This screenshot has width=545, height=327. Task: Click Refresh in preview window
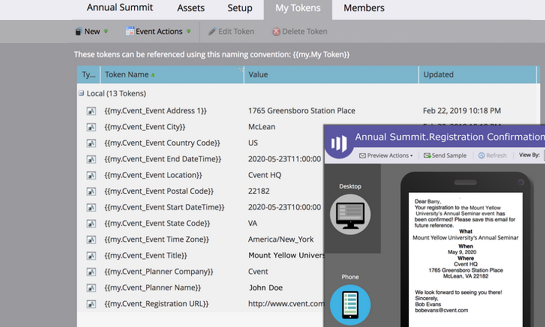tap(492, 156)
